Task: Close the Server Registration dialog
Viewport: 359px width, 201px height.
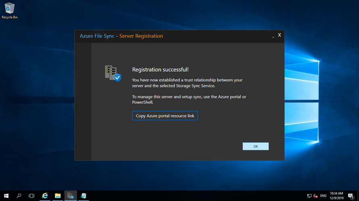Action: (x=280, y=35)
